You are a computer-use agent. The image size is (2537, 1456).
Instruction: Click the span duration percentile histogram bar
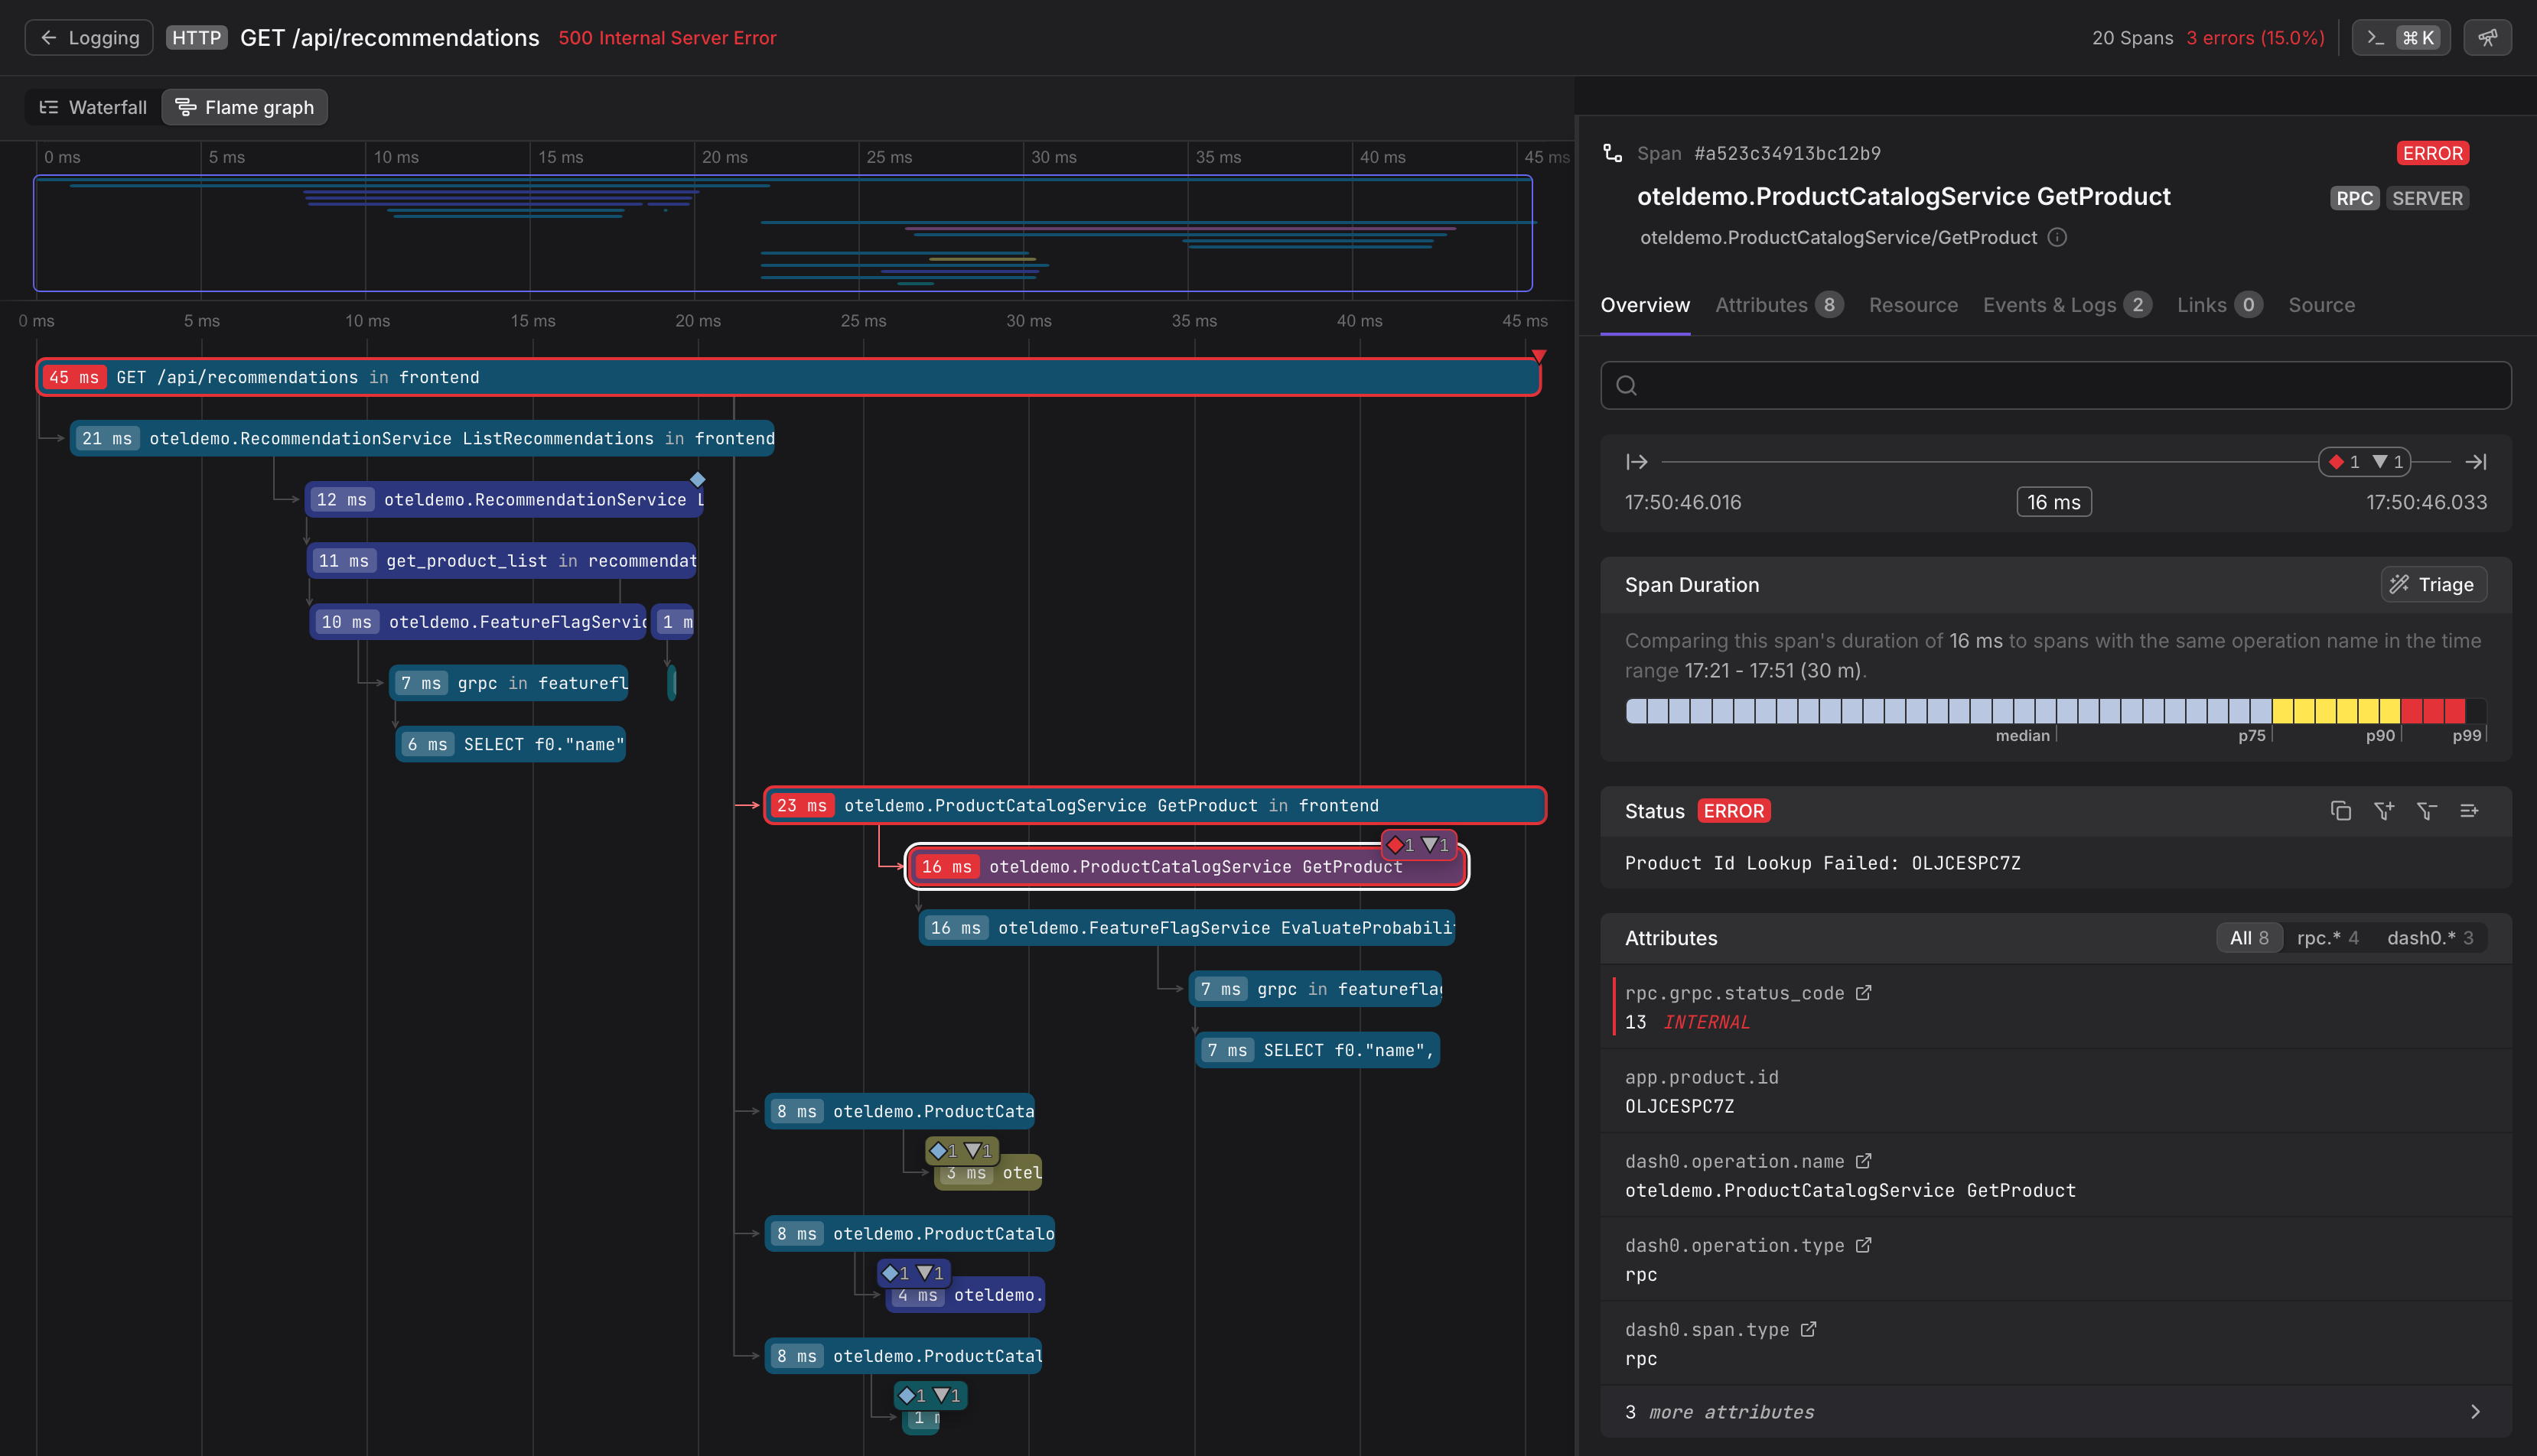(x=2053, y=711)
